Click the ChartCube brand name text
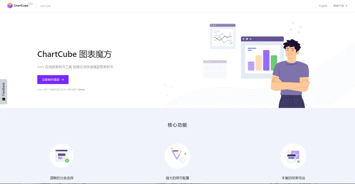Screen dimensions: 355x184 (x=21, y=6)
